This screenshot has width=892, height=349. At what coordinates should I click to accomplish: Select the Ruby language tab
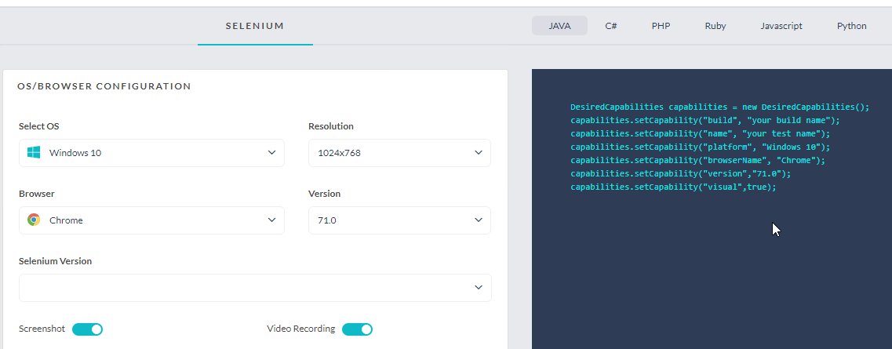click(x=715, y=26)
